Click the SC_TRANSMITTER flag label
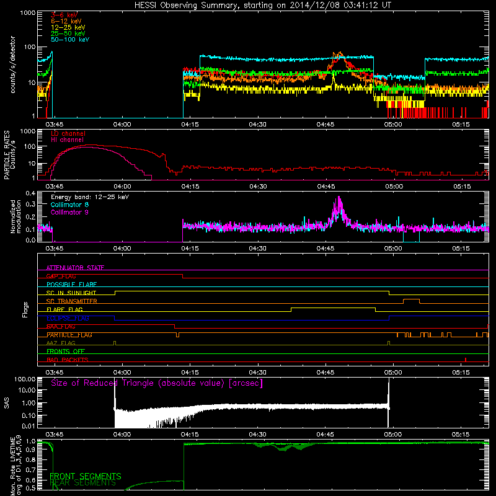The width and height of the screenshot is (496, 496). 72,301
